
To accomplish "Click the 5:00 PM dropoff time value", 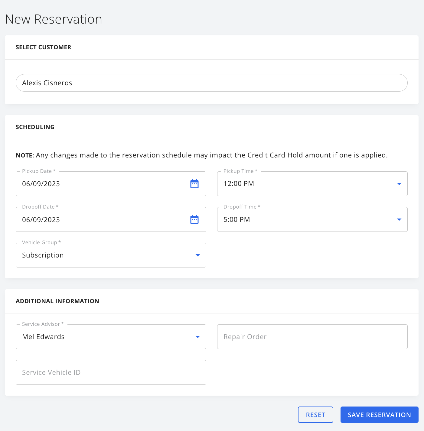I will pyautogui.click(x=237, y=219).
